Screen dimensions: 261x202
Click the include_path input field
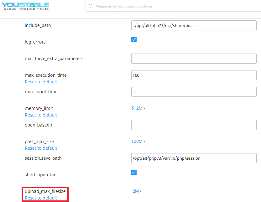pos(194,25)
